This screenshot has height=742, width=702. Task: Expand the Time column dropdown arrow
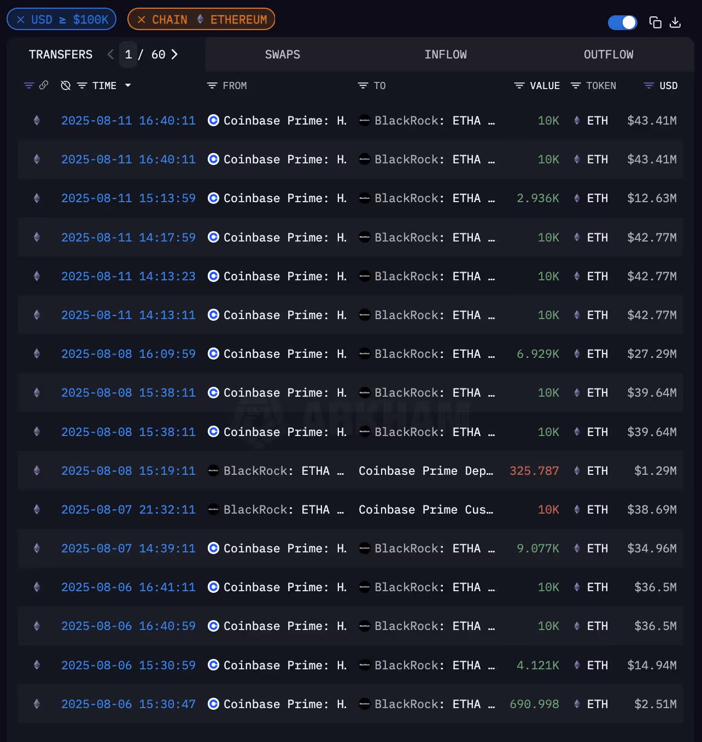pos(128,85)
